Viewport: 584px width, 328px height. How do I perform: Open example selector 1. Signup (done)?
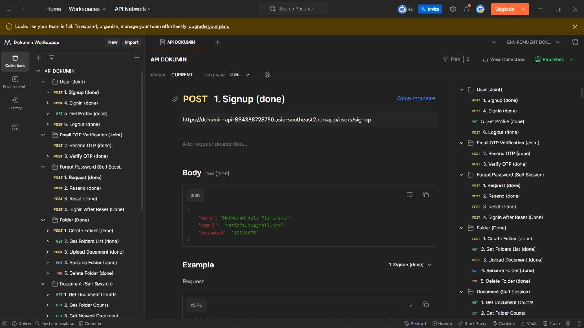click(410, 265)
